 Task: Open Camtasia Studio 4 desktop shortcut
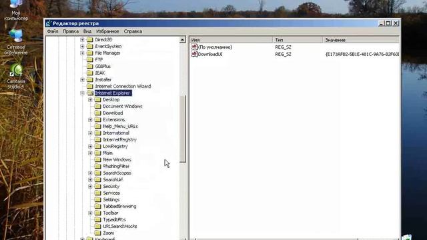coord(16,76)
